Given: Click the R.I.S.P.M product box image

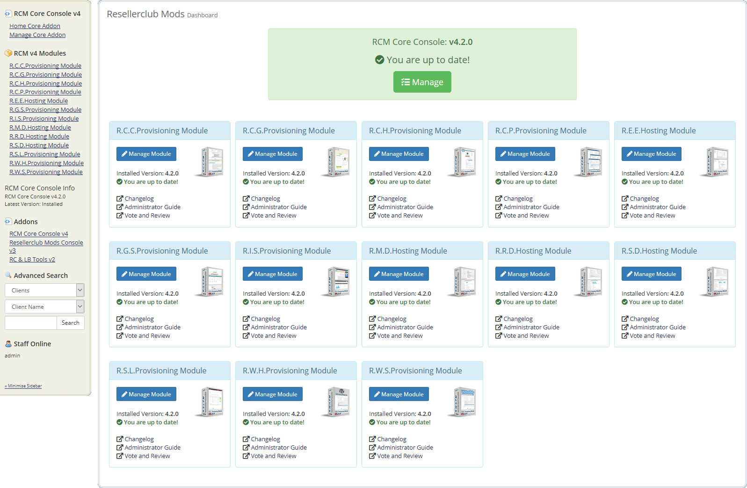Looking at the screenshot, I should pyautogui.click(x=335, y=282).
